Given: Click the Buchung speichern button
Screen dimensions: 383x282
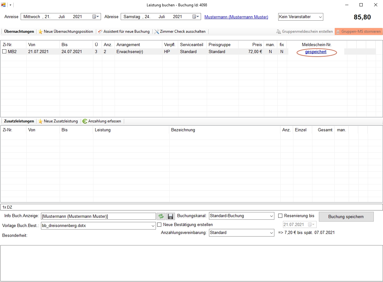Looking at the screenshot, I should (x=346, y=217).
